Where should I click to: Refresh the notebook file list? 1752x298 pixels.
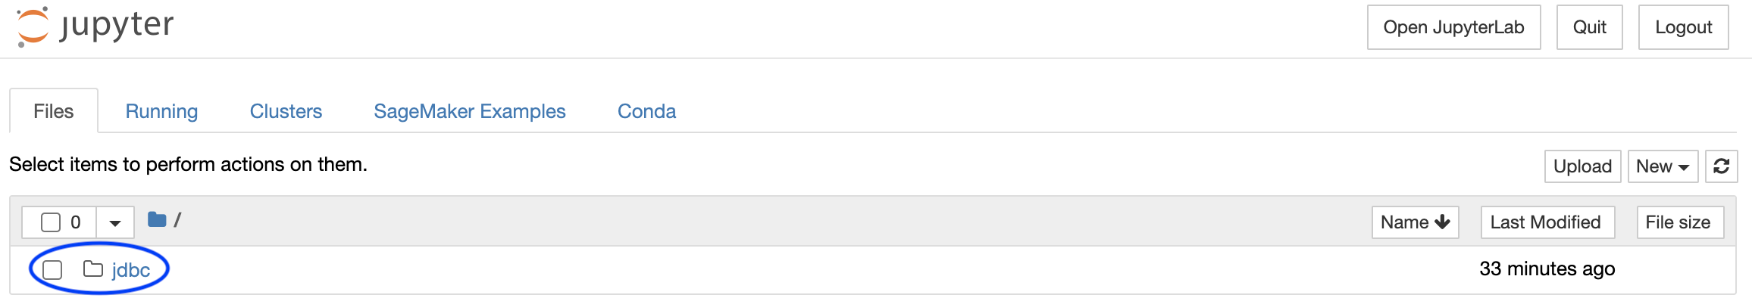[x=1721, y=166]
